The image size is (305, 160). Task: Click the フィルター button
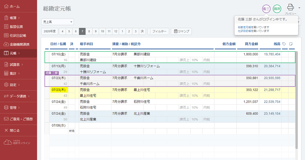click(158, 31)
